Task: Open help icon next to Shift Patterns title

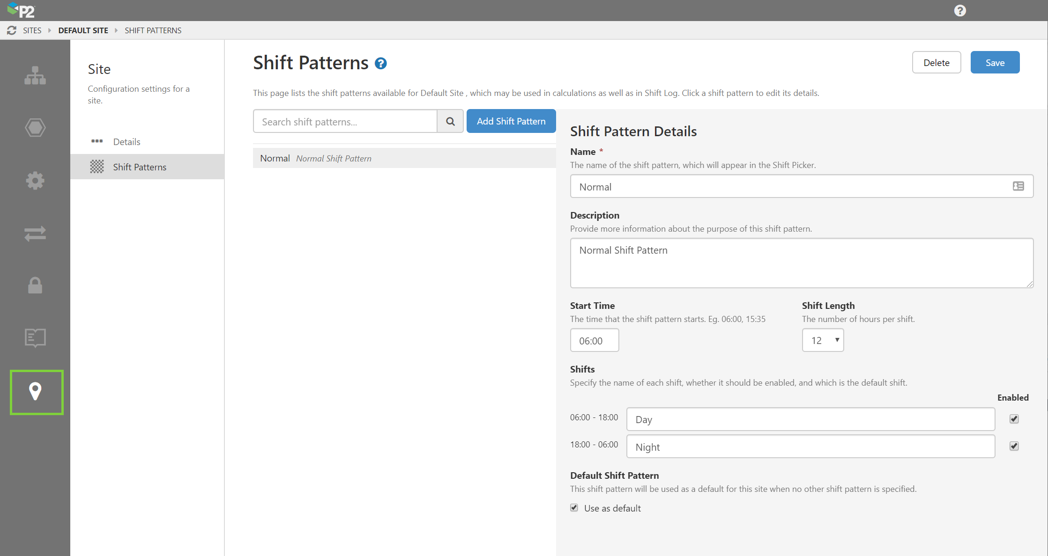Action: (381, 64)
